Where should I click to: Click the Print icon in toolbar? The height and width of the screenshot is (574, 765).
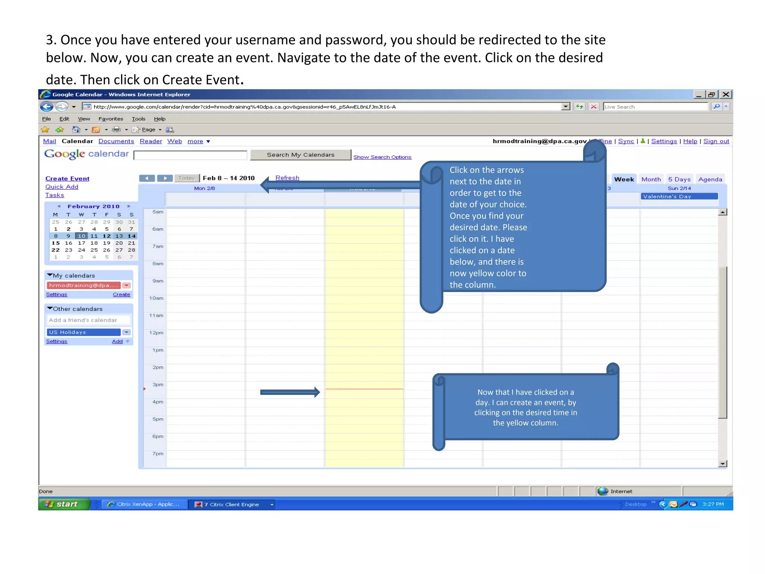coord(117,130)
